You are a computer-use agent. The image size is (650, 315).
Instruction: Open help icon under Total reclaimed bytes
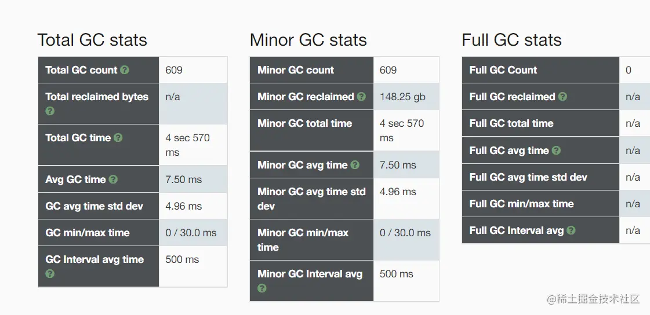pos(50,111)
